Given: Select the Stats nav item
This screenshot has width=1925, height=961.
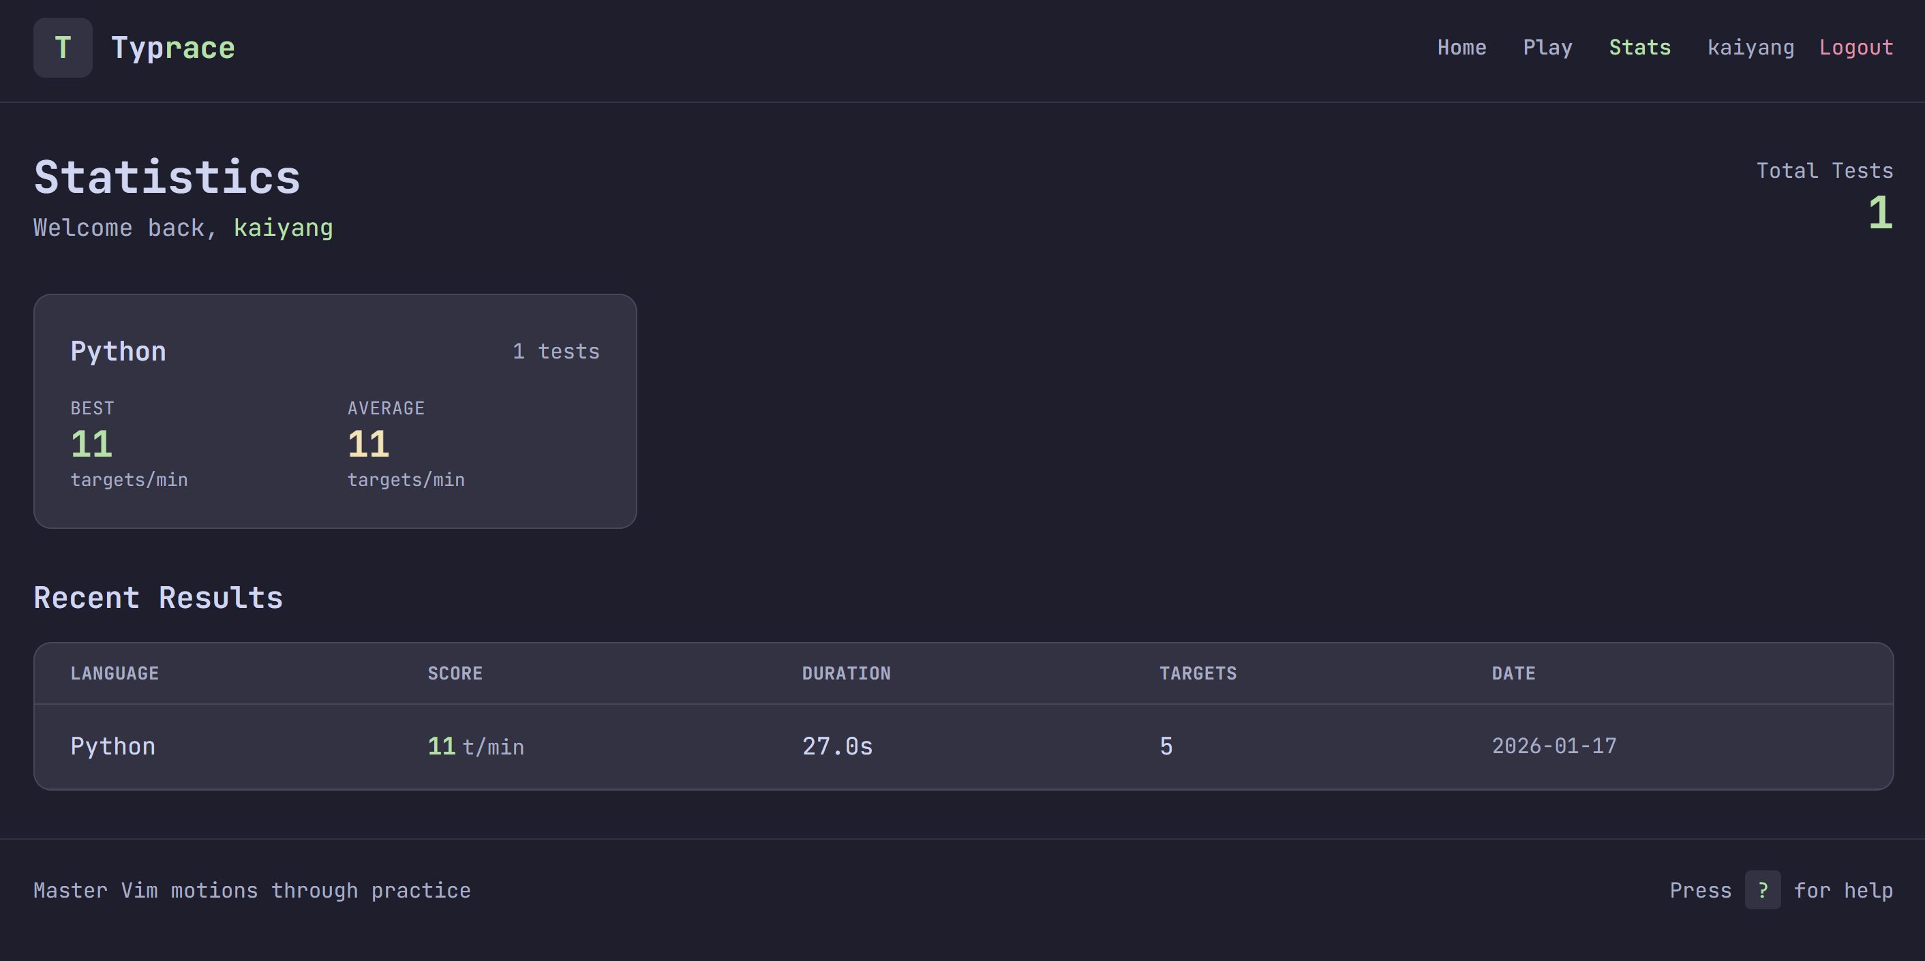Looking at the screenshot, I should pos(1639,48).
